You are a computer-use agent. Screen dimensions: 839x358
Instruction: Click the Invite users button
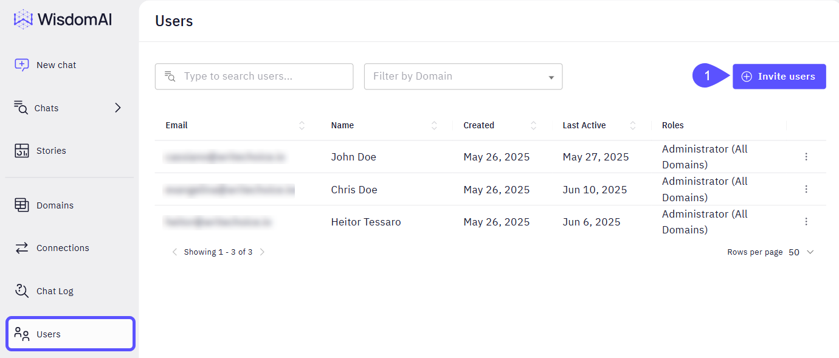coord(779,77)
